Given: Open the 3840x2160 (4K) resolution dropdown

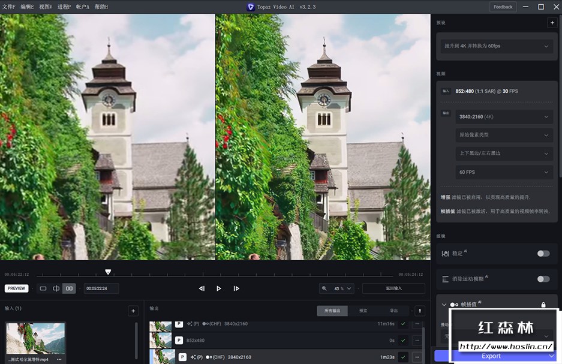Looking at the screenshot, I should tap(504, 117).
